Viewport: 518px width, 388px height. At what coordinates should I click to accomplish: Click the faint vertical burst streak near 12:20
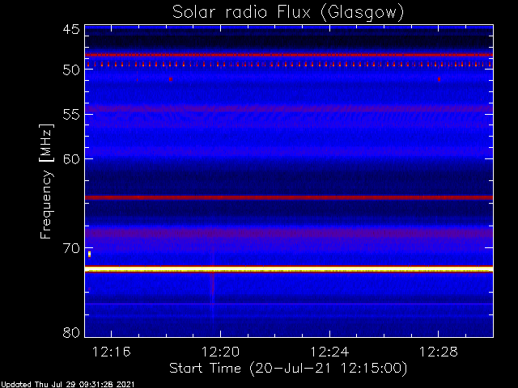[x=213, y=287]
